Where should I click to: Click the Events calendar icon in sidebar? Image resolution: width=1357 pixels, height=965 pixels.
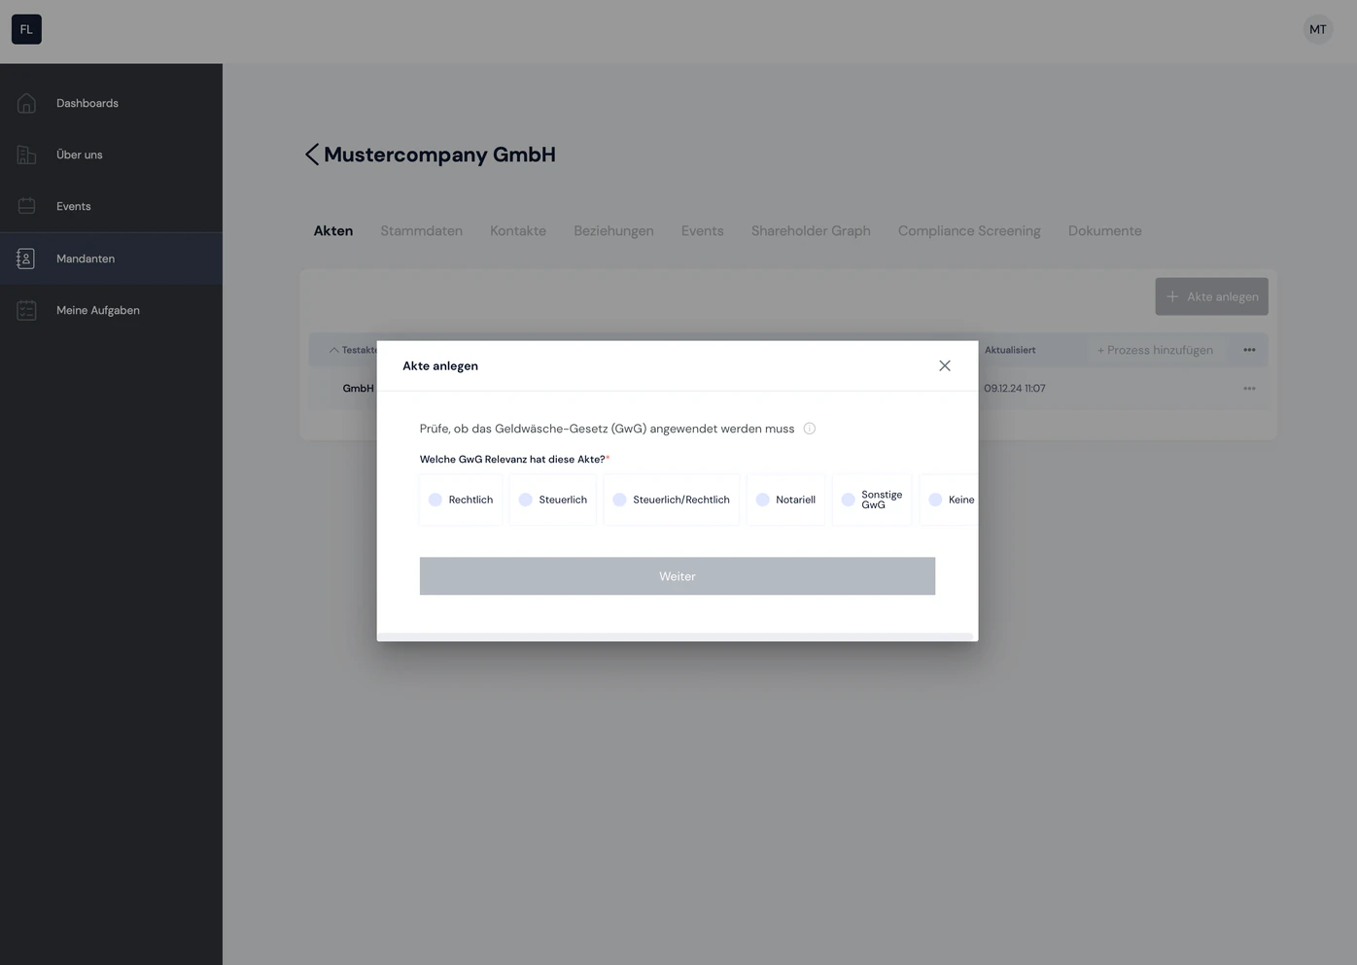click(x=26, y=206)
